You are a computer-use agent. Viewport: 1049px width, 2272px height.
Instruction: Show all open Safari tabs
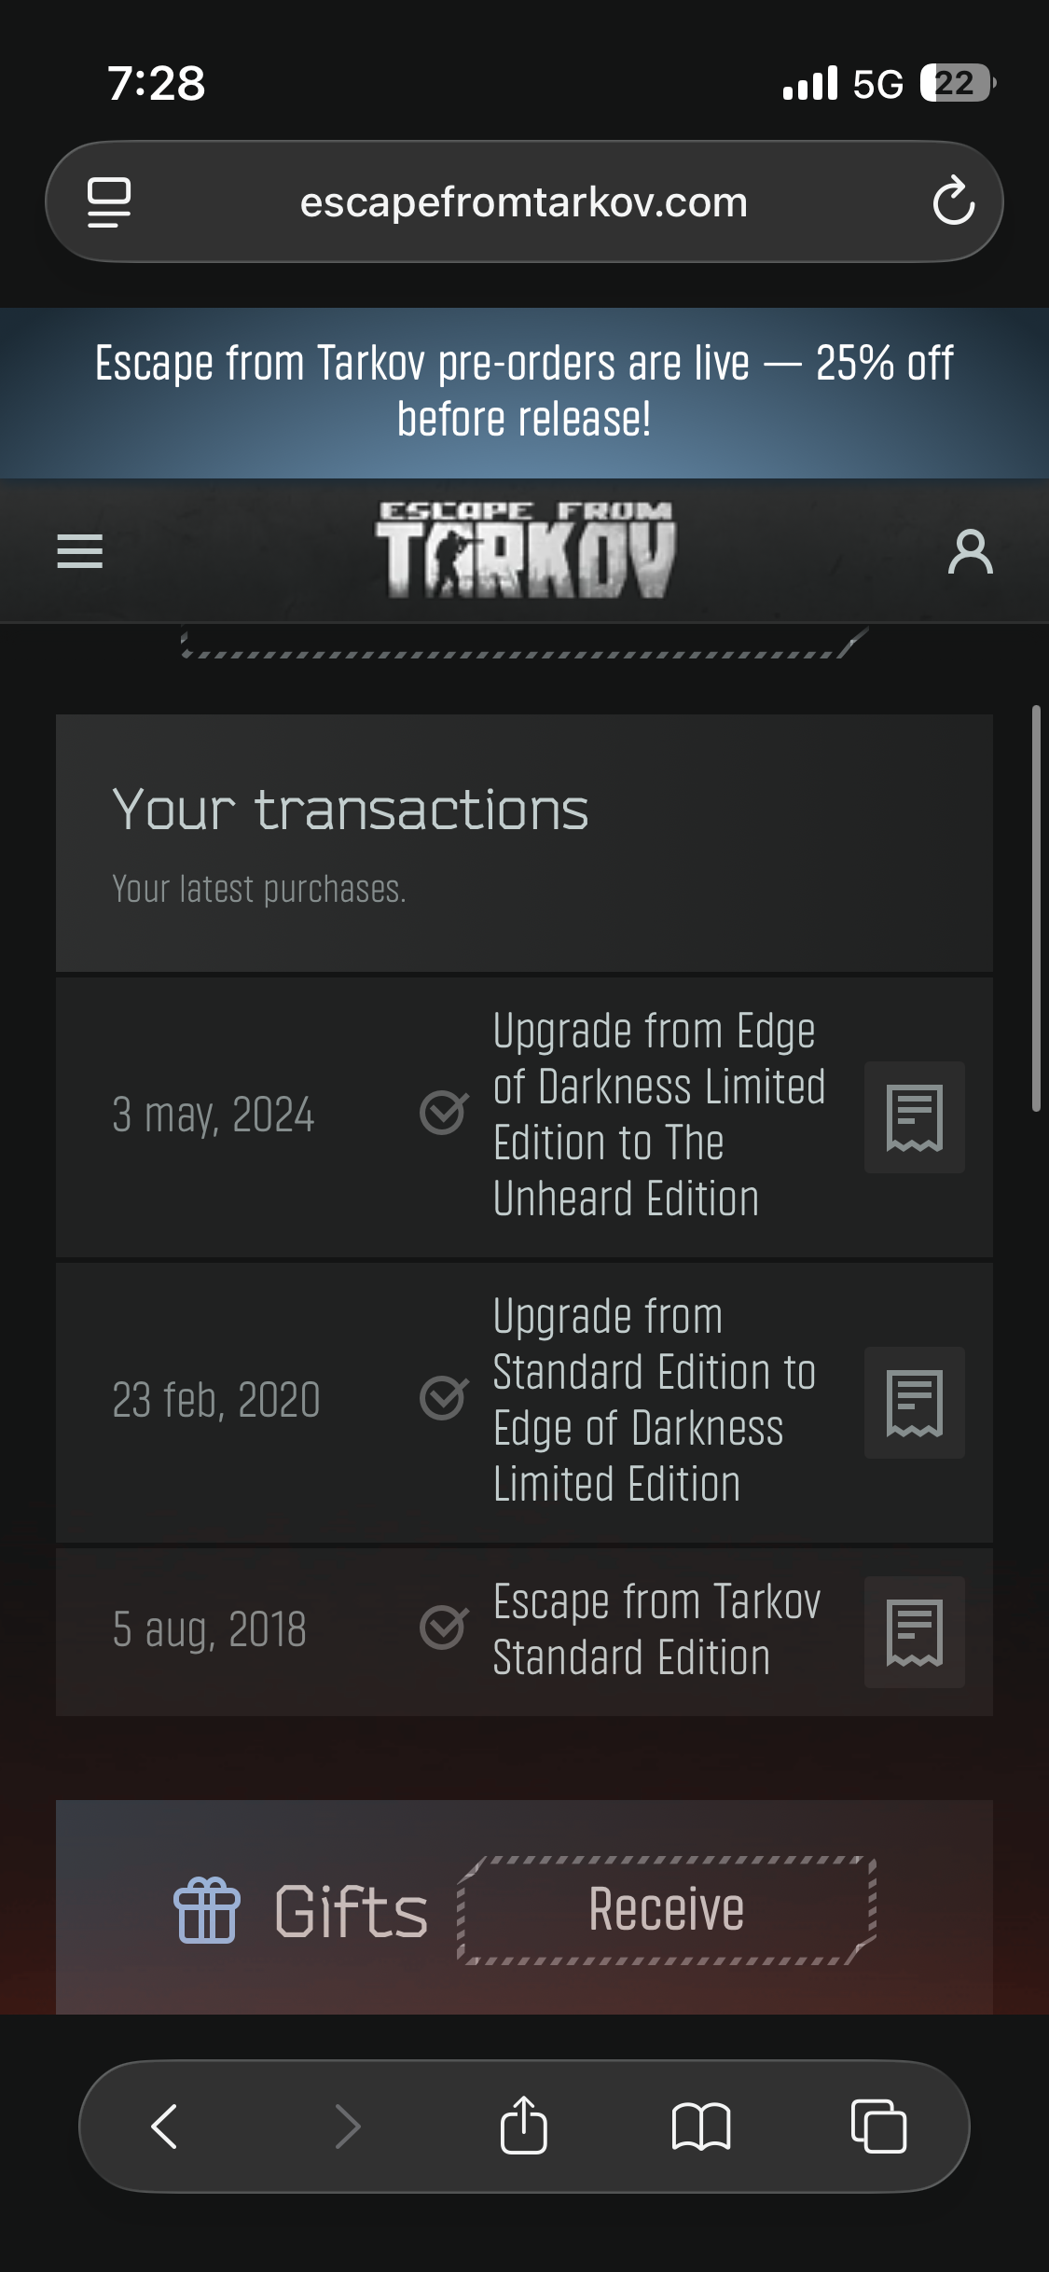878,2127
